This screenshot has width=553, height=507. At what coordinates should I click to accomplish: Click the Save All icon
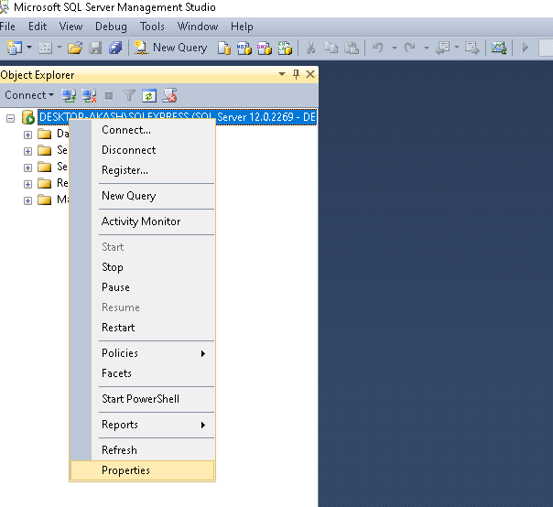tap(115, 48)
